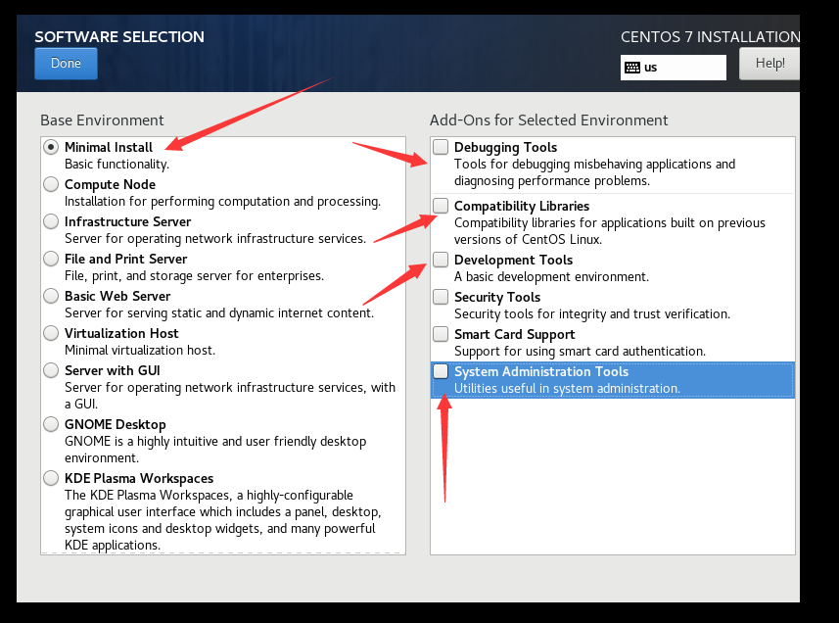Viewport: 839px width, 623px height.
Task: Click the 'Server with GUI' label
Action: [113, 370]
